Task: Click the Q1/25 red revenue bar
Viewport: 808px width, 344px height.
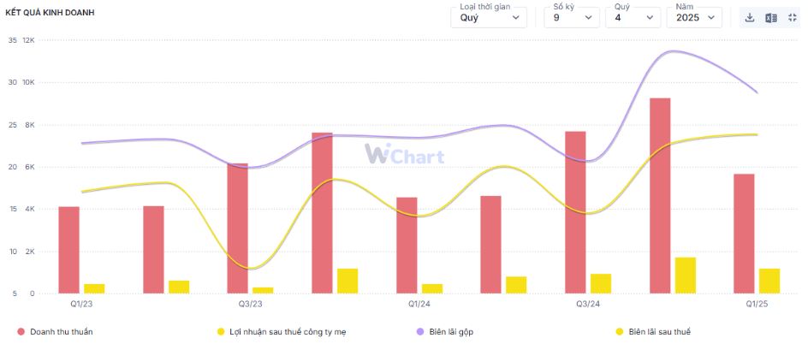Action: pyautogui.click(x=744, y=234)
